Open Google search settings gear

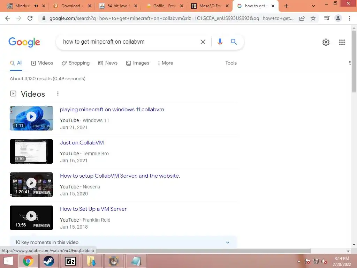(x=326, y=42)
